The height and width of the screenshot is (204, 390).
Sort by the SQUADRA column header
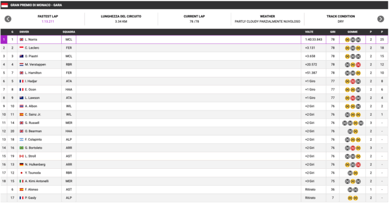(69, 32)
